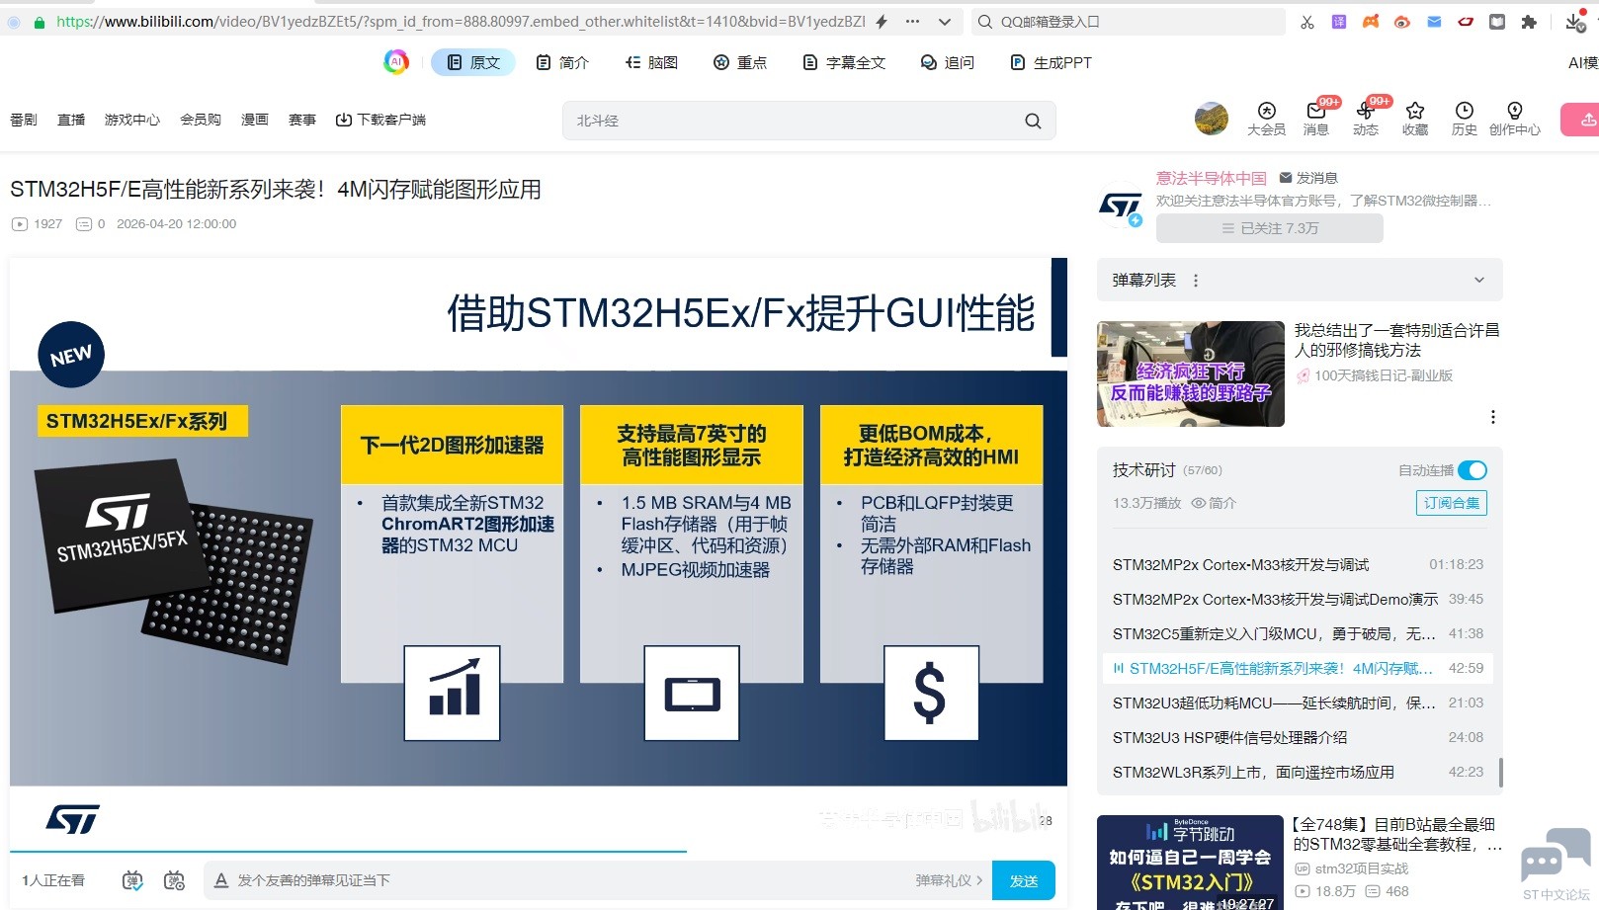Click the lightning speed-mode icon in address bar
The height and width of the screenshot is (910, 1599).
click(882, 22)
